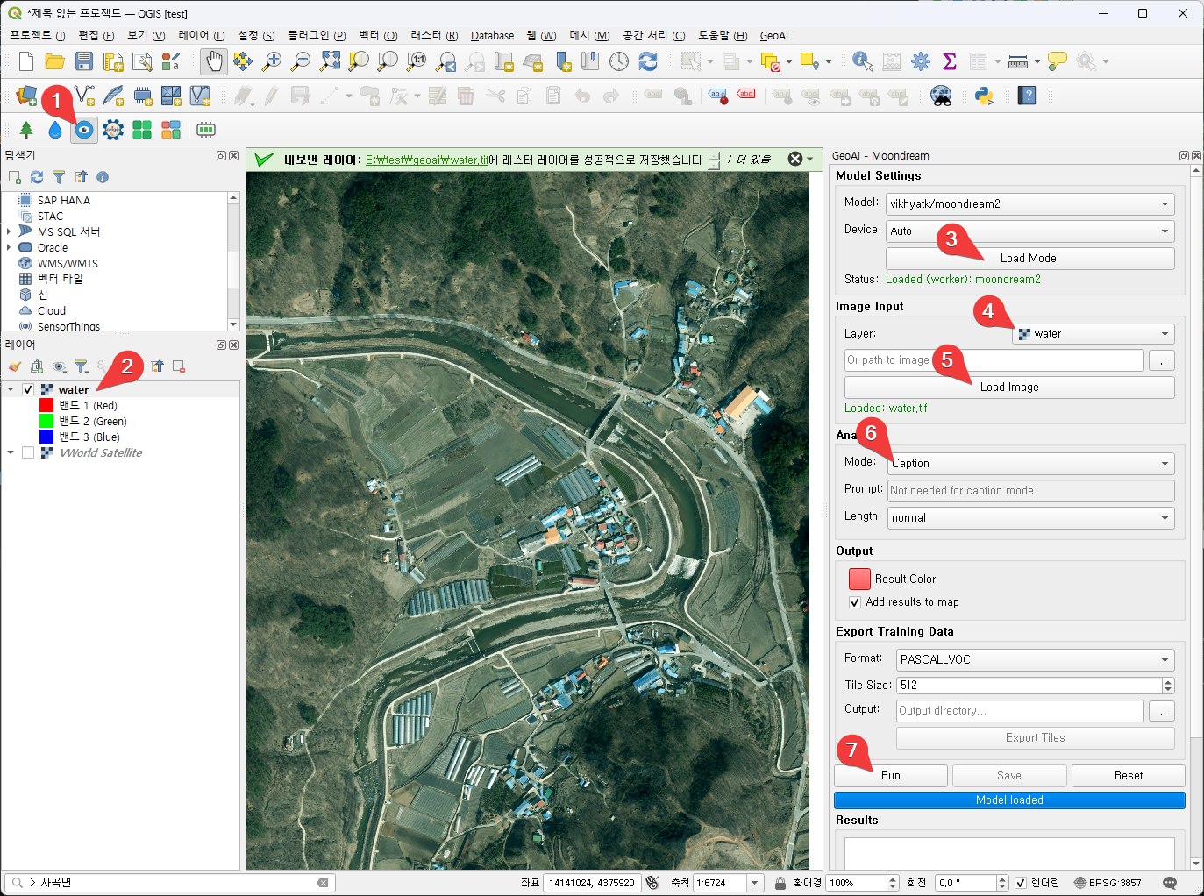Click the Refresh map icon
This screenshot has height=896, width=1204.
pyautogui.click(x=648, y=61)
